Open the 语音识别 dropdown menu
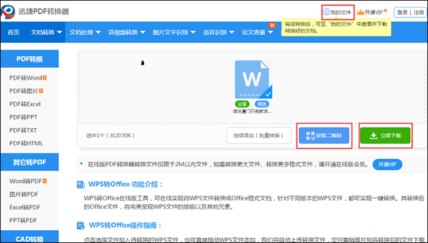 tap(218, 32)
